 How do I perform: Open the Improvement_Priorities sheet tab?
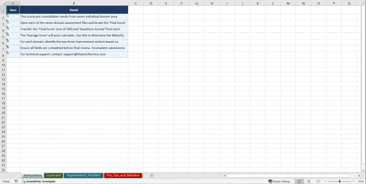click(84, 176)
